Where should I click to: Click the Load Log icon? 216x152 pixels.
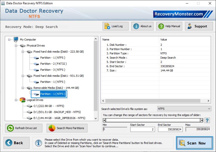click(107, 26)
